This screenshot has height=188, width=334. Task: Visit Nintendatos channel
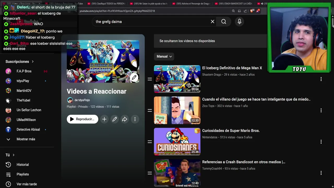click(210, 137)
